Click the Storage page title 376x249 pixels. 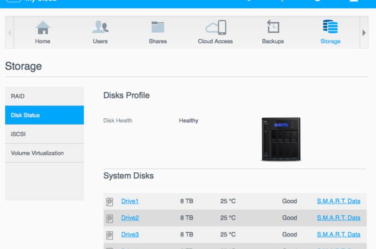(23, 66)
